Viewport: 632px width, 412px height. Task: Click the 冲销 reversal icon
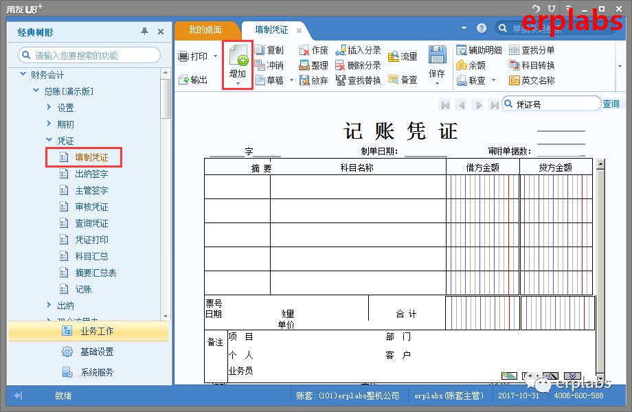[260, 65]
